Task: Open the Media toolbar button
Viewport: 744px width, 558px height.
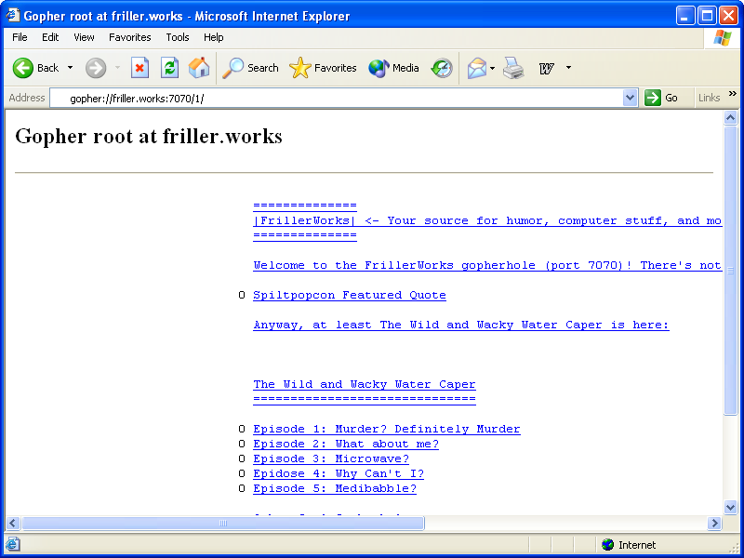Action: point(393,68)
